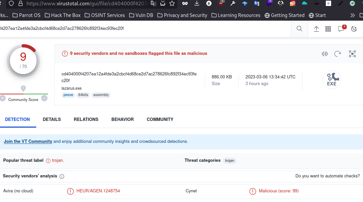The image size is (363, 202).
Task: Bookmark this page with the star icon
Action: [x=172, y=3]
